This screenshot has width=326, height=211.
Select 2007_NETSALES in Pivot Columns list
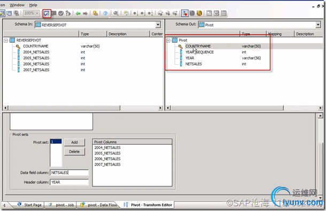107,165
